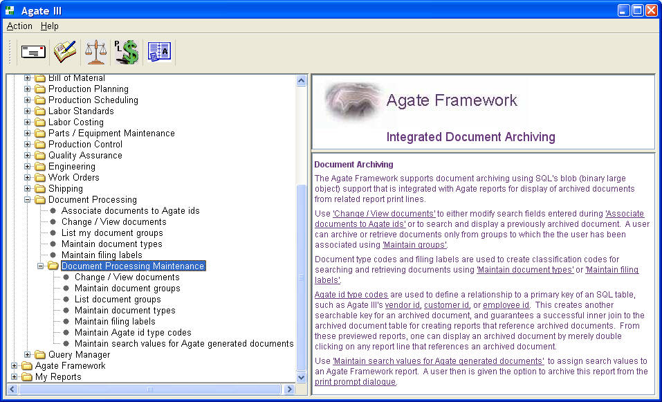Collapse the Document Processing node

coord(28,200)
